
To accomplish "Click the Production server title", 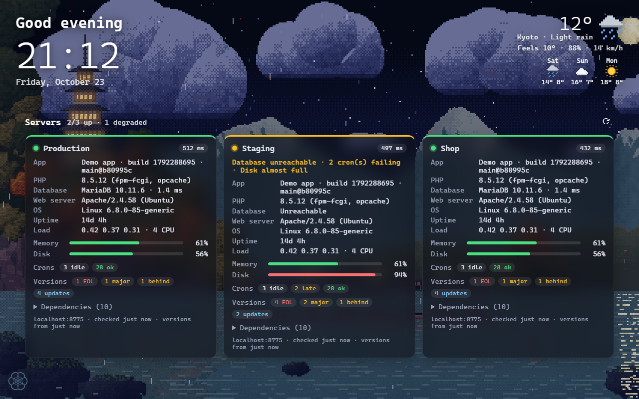I will coord(66,148).
